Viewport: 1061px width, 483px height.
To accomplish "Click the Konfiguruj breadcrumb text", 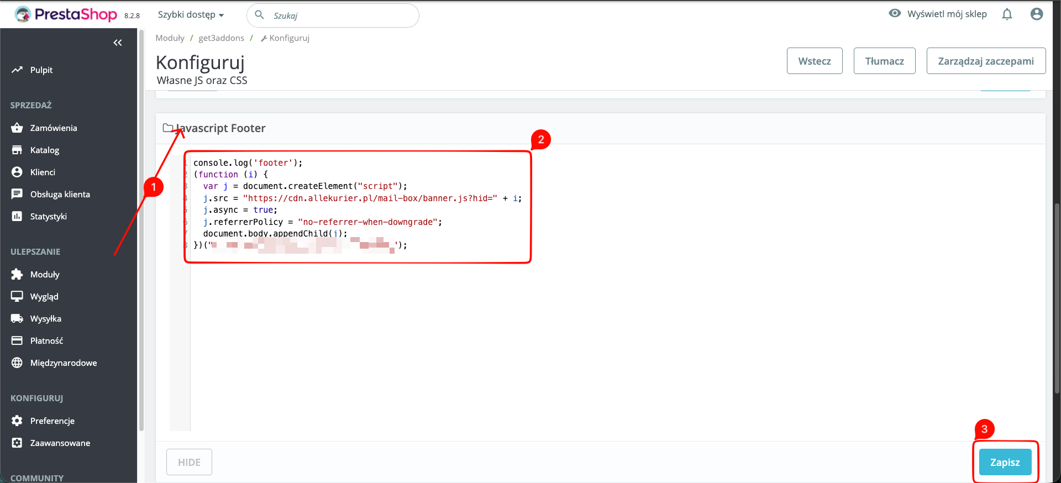I will [x=289, y=38].
